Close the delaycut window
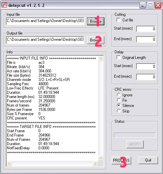This screenshot has width=163, height=174. pyautogui.click(x=158, y=5)
